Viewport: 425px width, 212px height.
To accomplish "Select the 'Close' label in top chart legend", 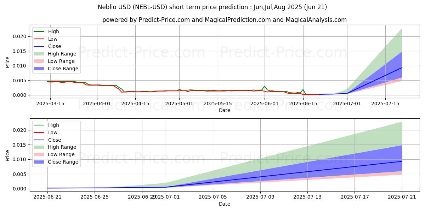I will point(55,47).
